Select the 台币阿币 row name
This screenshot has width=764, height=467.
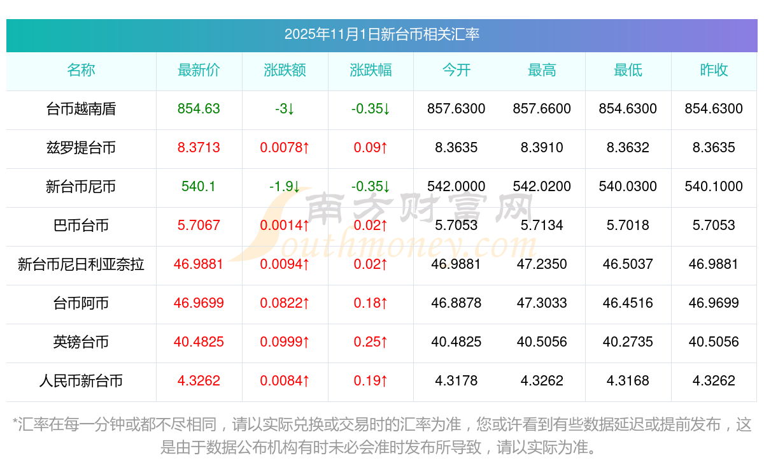point(81,303)
